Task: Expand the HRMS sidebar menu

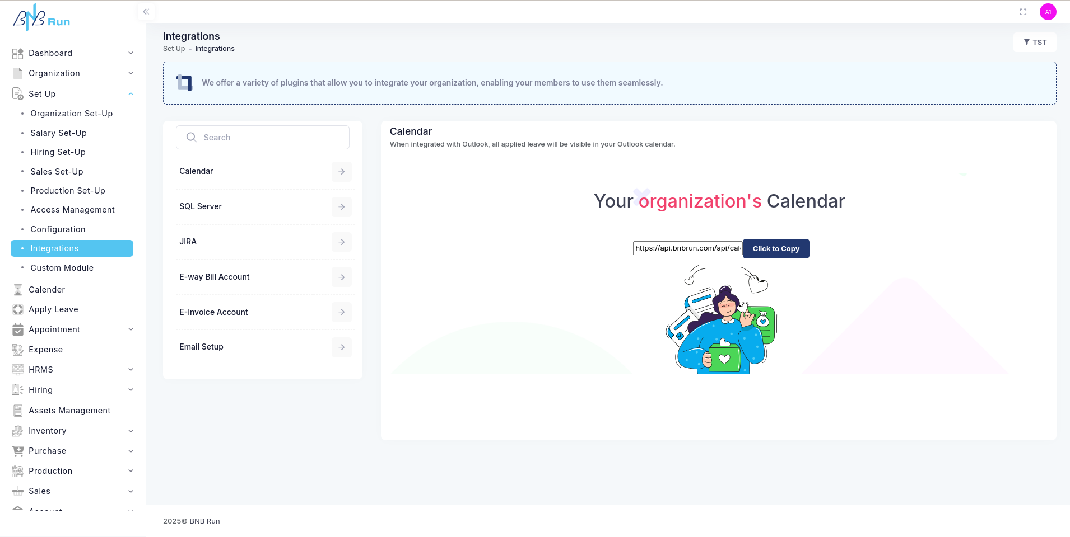Action: coord(131,370)
